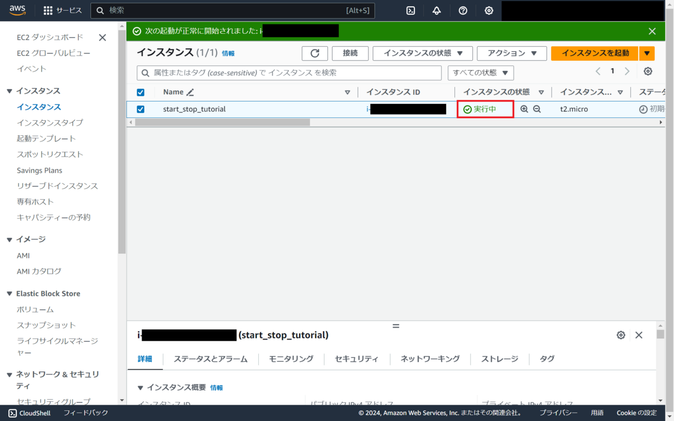The width and height of the screenshot is (674, 421).
Task: Open the すべての状態 filter dropdown
Action: 481,73
